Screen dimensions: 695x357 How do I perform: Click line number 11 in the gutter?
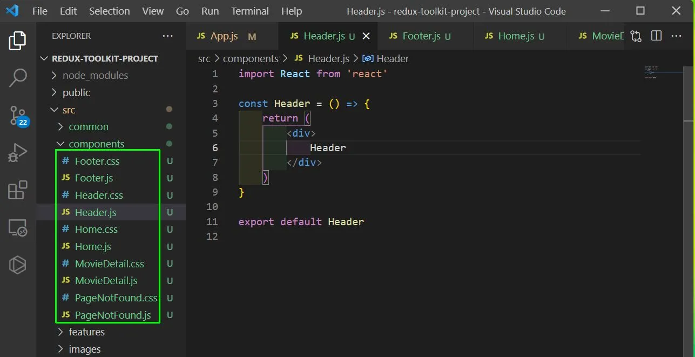tap(212, 221)
